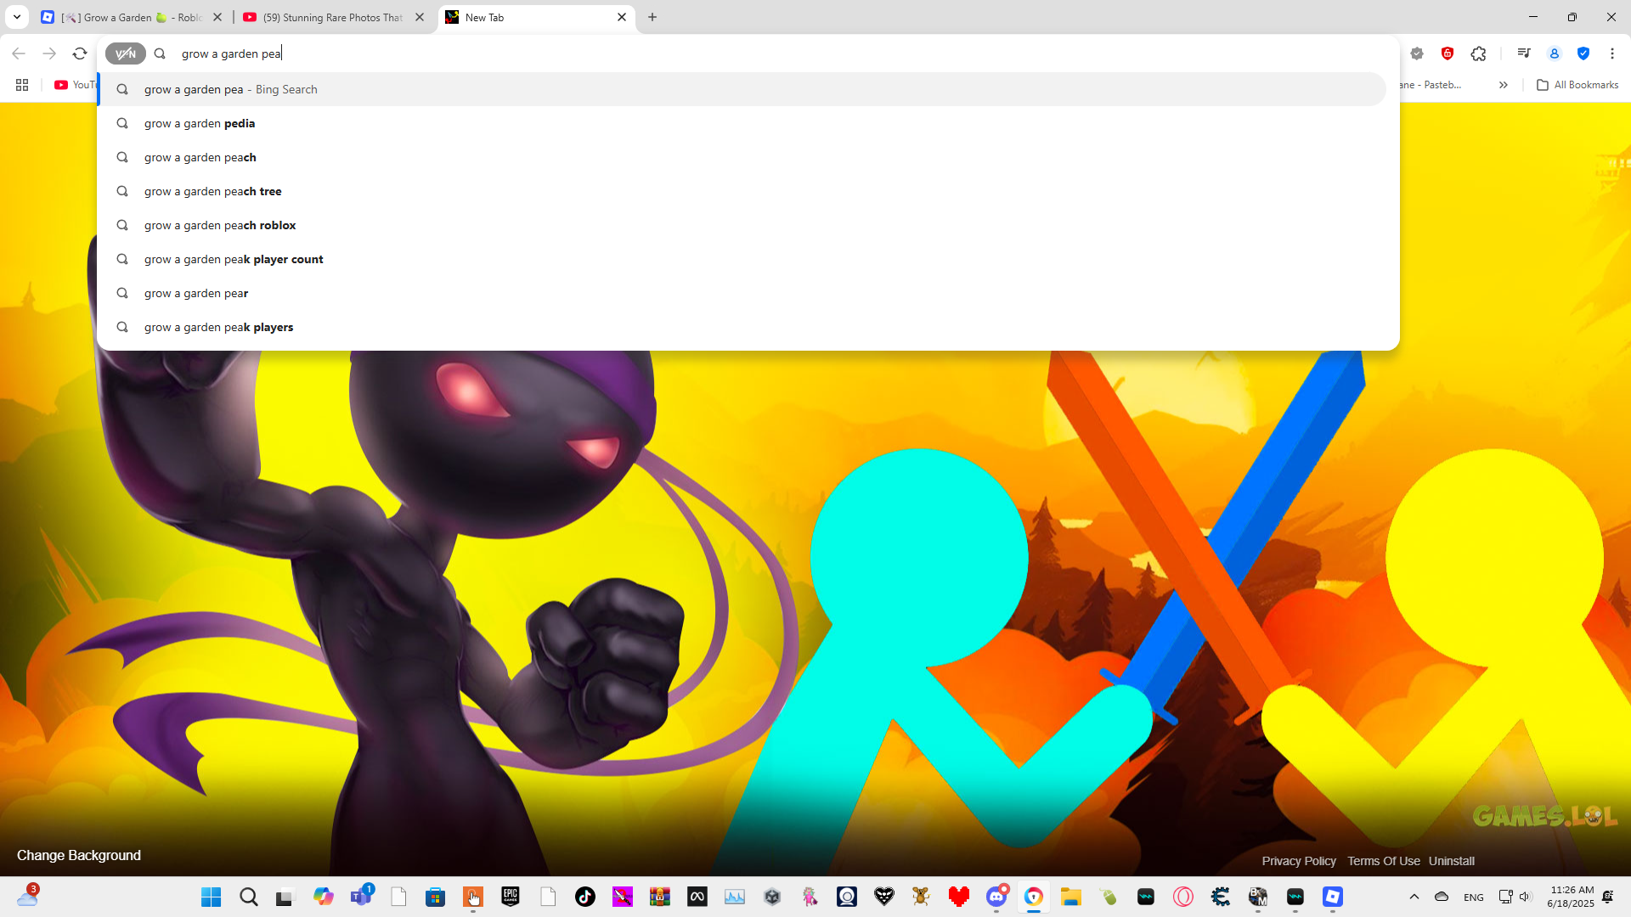Click the blue shield checkmark icon
Image resolution: width=1631 pixels, height=917 pixels.
point(1583,53)
